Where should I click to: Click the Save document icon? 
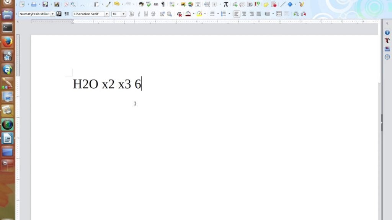45,4
